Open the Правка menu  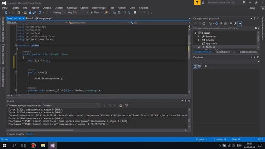coord(15,8)
